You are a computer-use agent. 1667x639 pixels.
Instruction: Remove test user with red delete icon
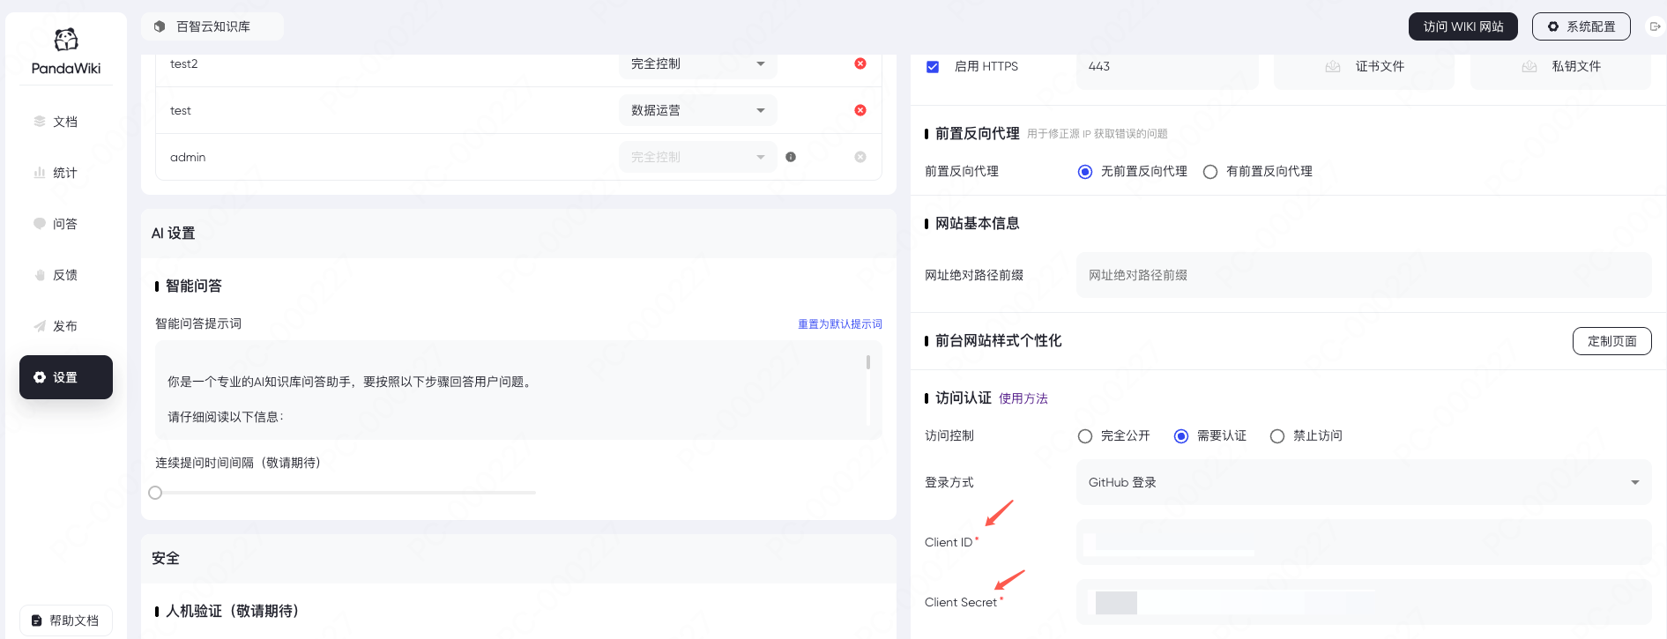pyautogui.click(x=860, y=110)
